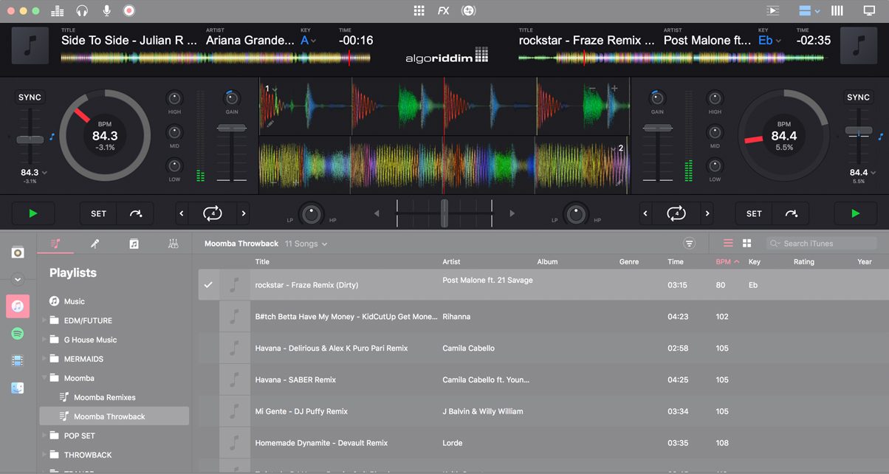Click left deck tempo slider
Viewport: 889px width, 474px height.
(30, 139)
